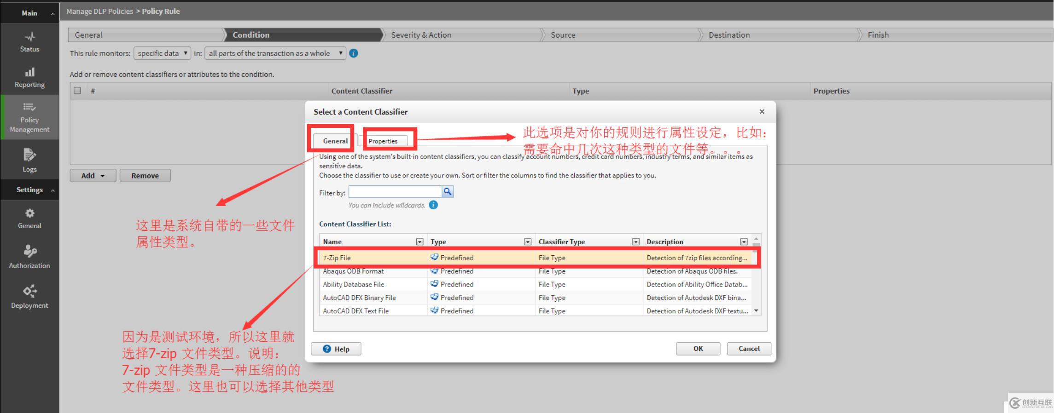Switch to the General tab in dialog
Screen dimensions: 1054x413
tap(335, 141)
